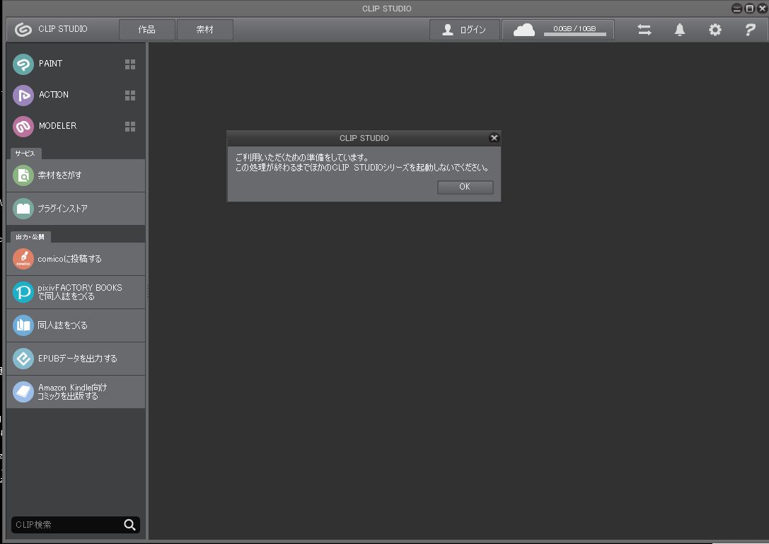Maximize the CLIP STUDIO window
769x544 pixels.
[749, 8]
